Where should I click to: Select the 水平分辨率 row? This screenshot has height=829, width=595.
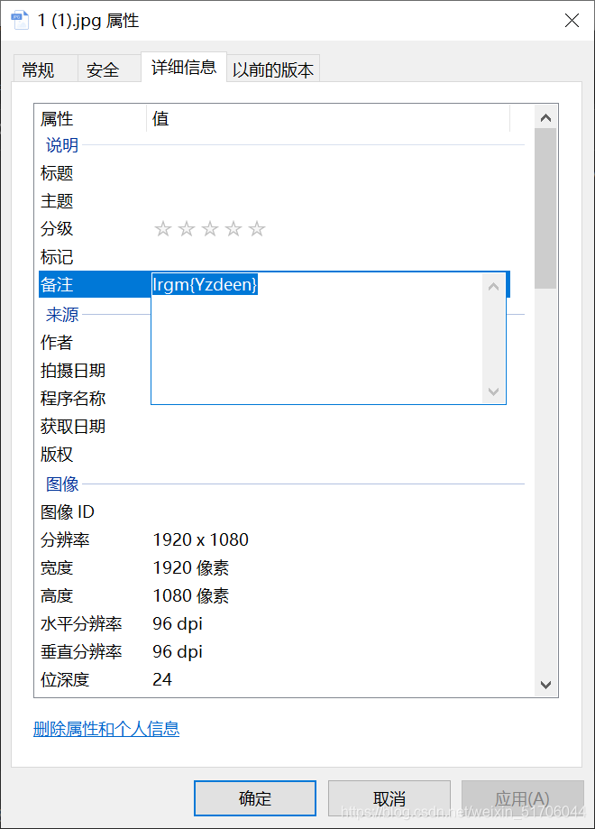(275, 624)
